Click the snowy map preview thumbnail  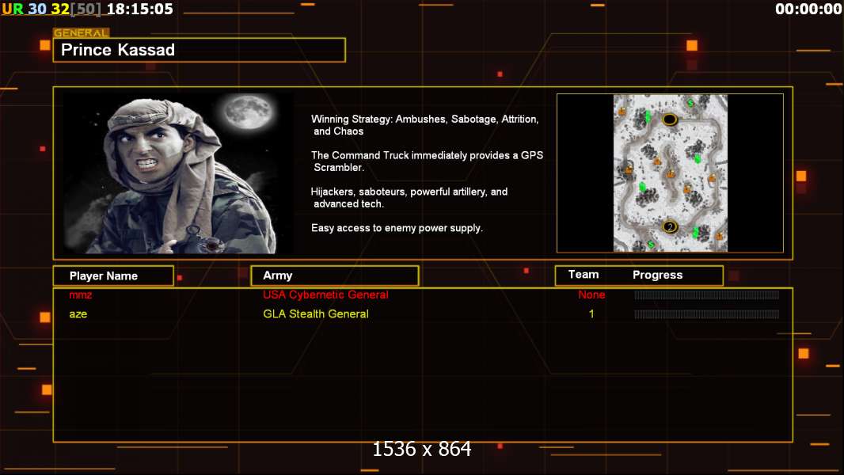(670, 173)
